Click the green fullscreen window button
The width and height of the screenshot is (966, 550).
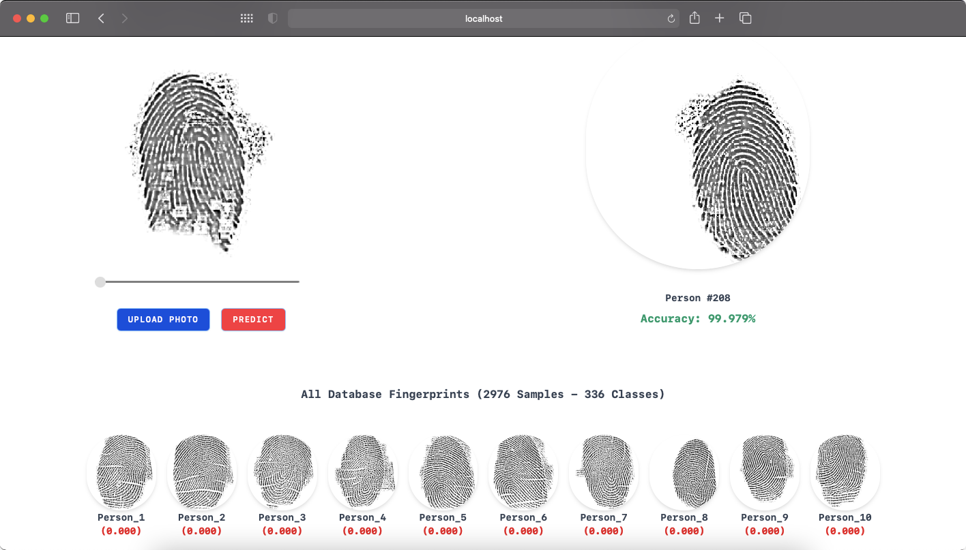44,18
